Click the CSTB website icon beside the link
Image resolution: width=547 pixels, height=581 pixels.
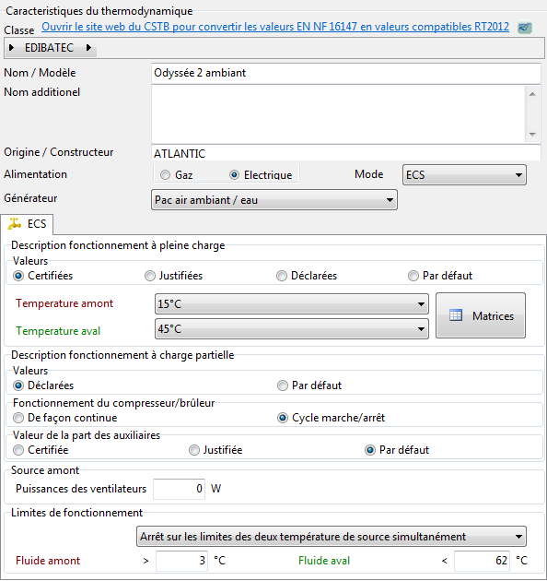tap(524, 28)
